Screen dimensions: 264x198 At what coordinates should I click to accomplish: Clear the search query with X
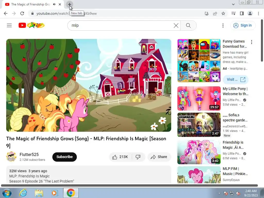176,26
